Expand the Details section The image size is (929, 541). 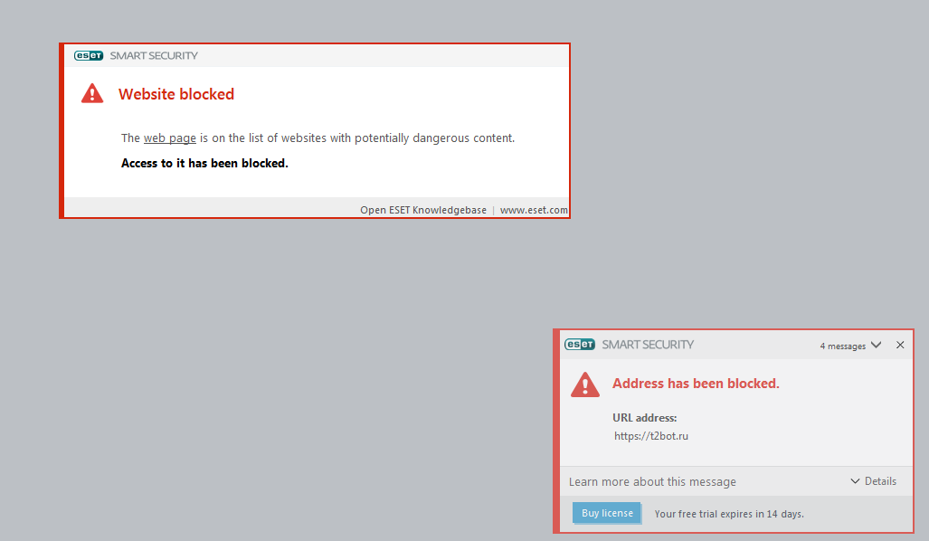click(x=874, y=481)
